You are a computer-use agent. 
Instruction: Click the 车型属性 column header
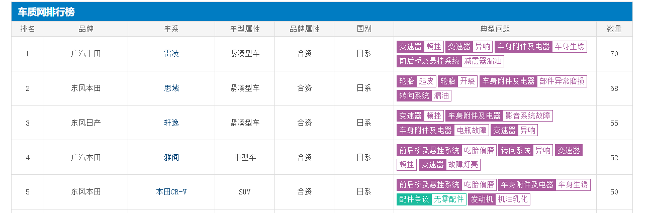[245, 29]
